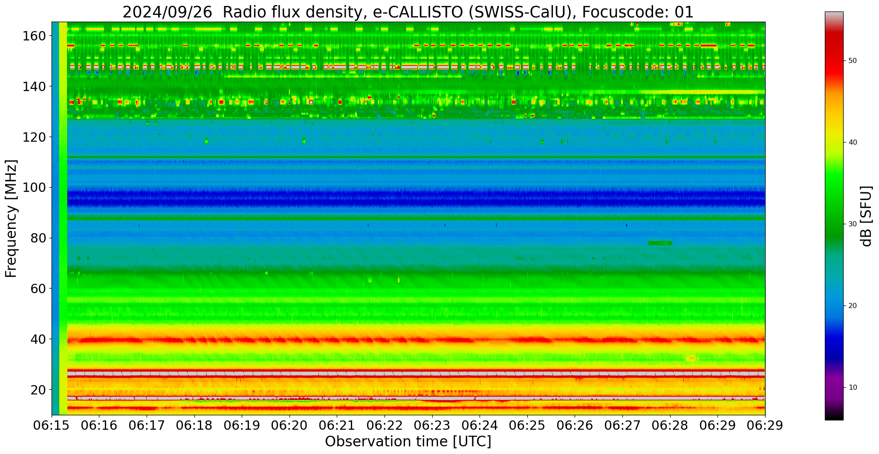Click the black bottom end of colorbar
Screen dimensions: 879x454
click(834, 418)
